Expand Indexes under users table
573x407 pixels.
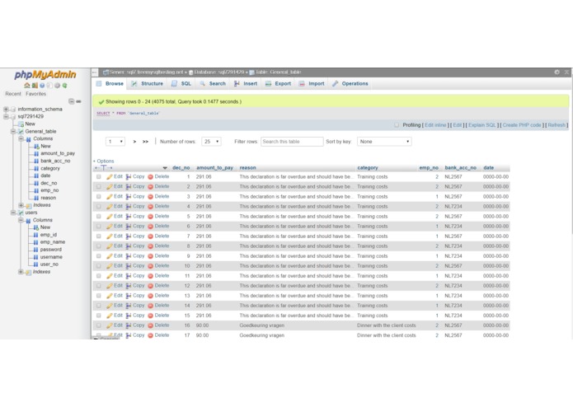(21, 272)
